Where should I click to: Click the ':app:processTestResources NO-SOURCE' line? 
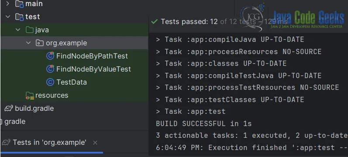click(247, 87)
